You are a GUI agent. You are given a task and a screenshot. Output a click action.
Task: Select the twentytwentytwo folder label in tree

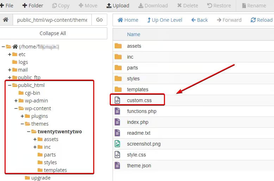point(60,132)
